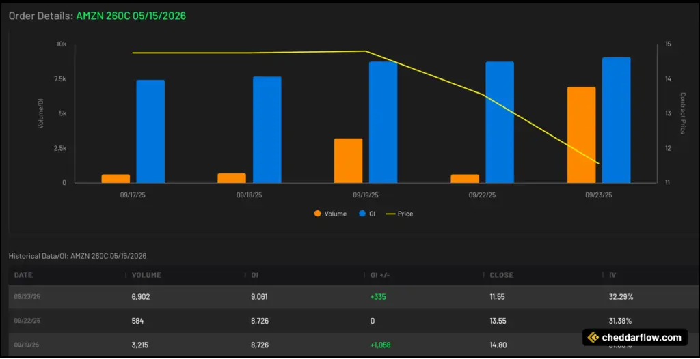Click the 09/22/25 x-axis date label

[482, 195]
